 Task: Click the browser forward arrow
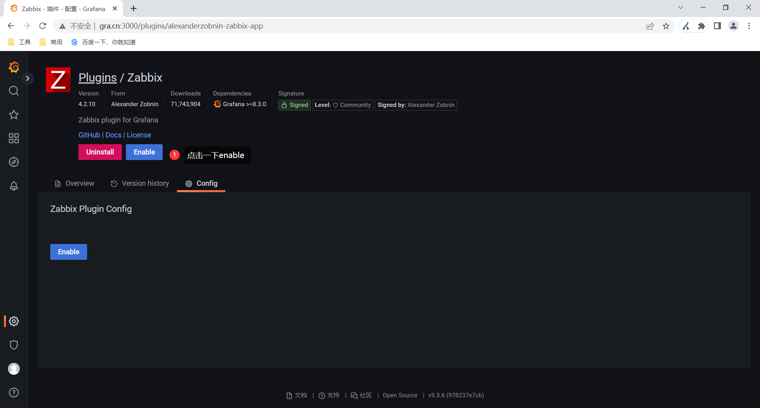(27, 26)
